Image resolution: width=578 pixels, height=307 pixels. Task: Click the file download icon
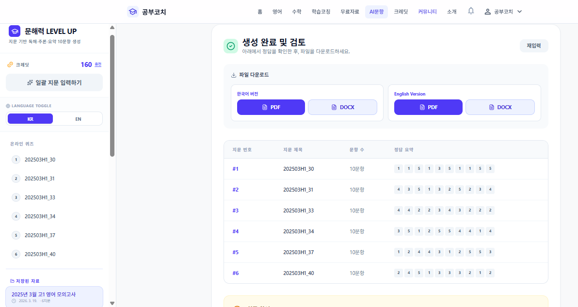point(234,75)
